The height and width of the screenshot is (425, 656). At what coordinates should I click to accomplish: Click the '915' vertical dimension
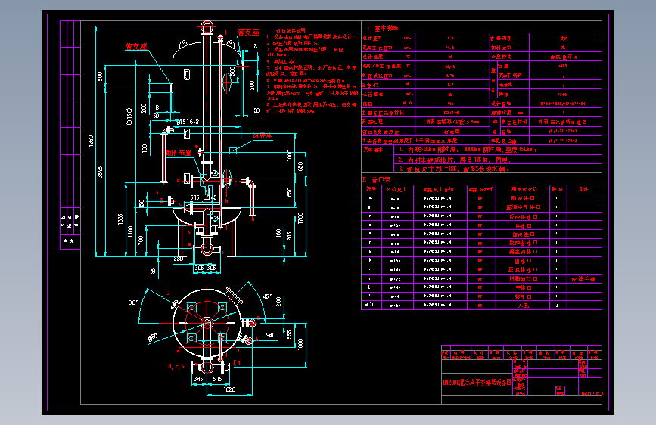(289, 237)
